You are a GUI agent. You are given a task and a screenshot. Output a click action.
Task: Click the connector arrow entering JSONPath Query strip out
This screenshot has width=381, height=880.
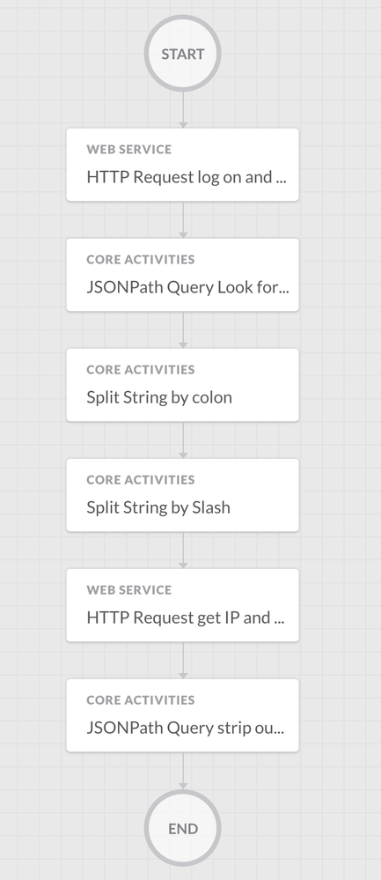(183, 660)
